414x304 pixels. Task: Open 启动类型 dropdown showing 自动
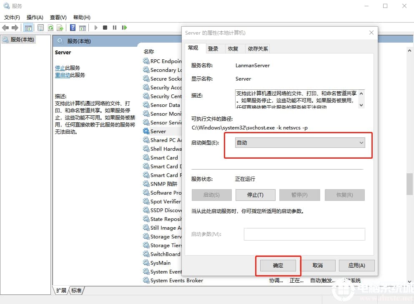[x=300, y=143]
